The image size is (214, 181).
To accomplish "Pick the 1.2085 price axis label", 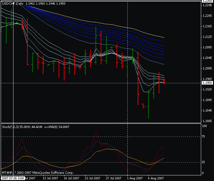I will 207,47.
